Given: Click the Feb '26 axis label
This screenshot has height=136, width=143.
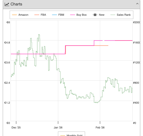Looking at the screenshot, I should tap(100, 128).
